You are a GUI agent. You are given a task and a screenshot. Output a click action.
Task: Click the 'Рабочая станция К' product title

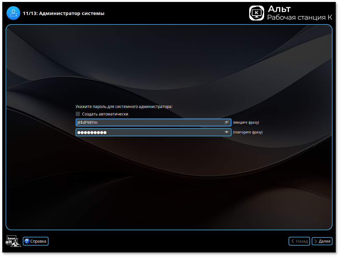pos(300,18)
